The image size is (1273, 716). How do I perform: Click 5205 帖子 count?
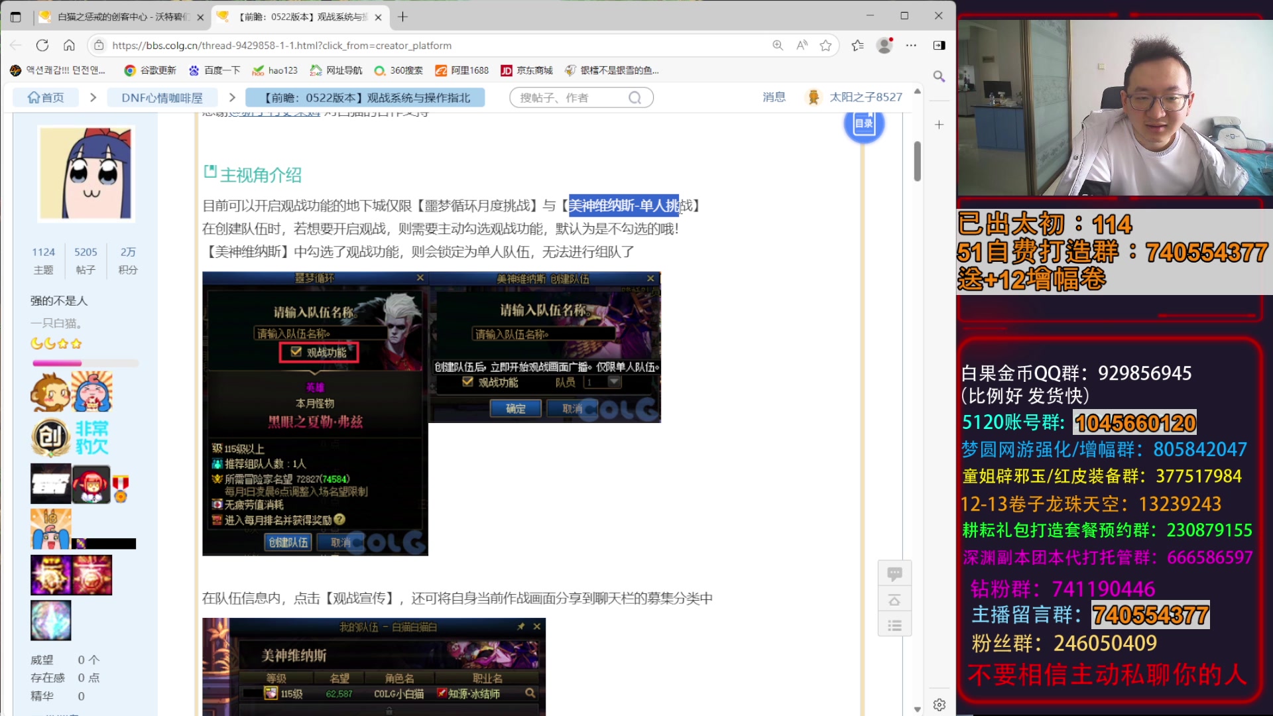[x=86, y=261]
